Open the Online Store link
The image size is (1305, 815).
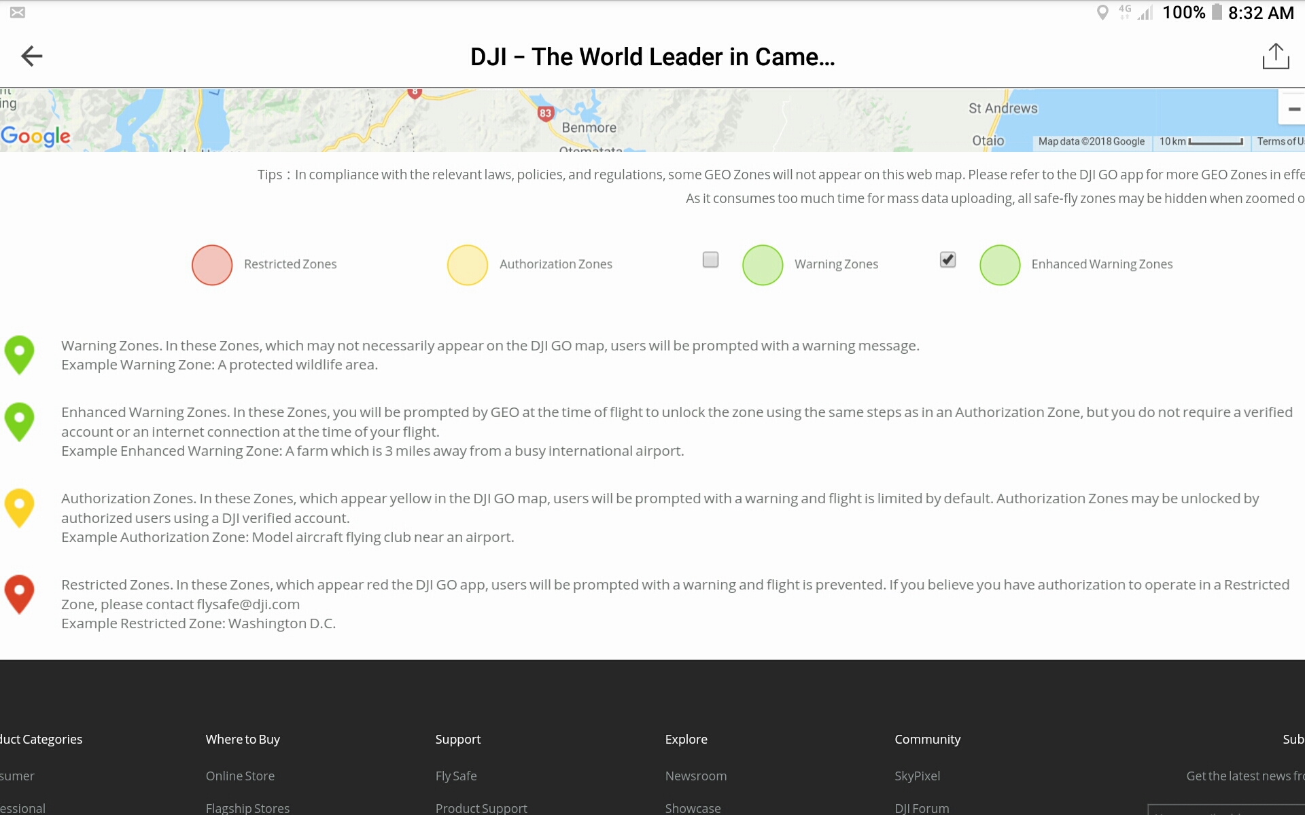[240, 776]
